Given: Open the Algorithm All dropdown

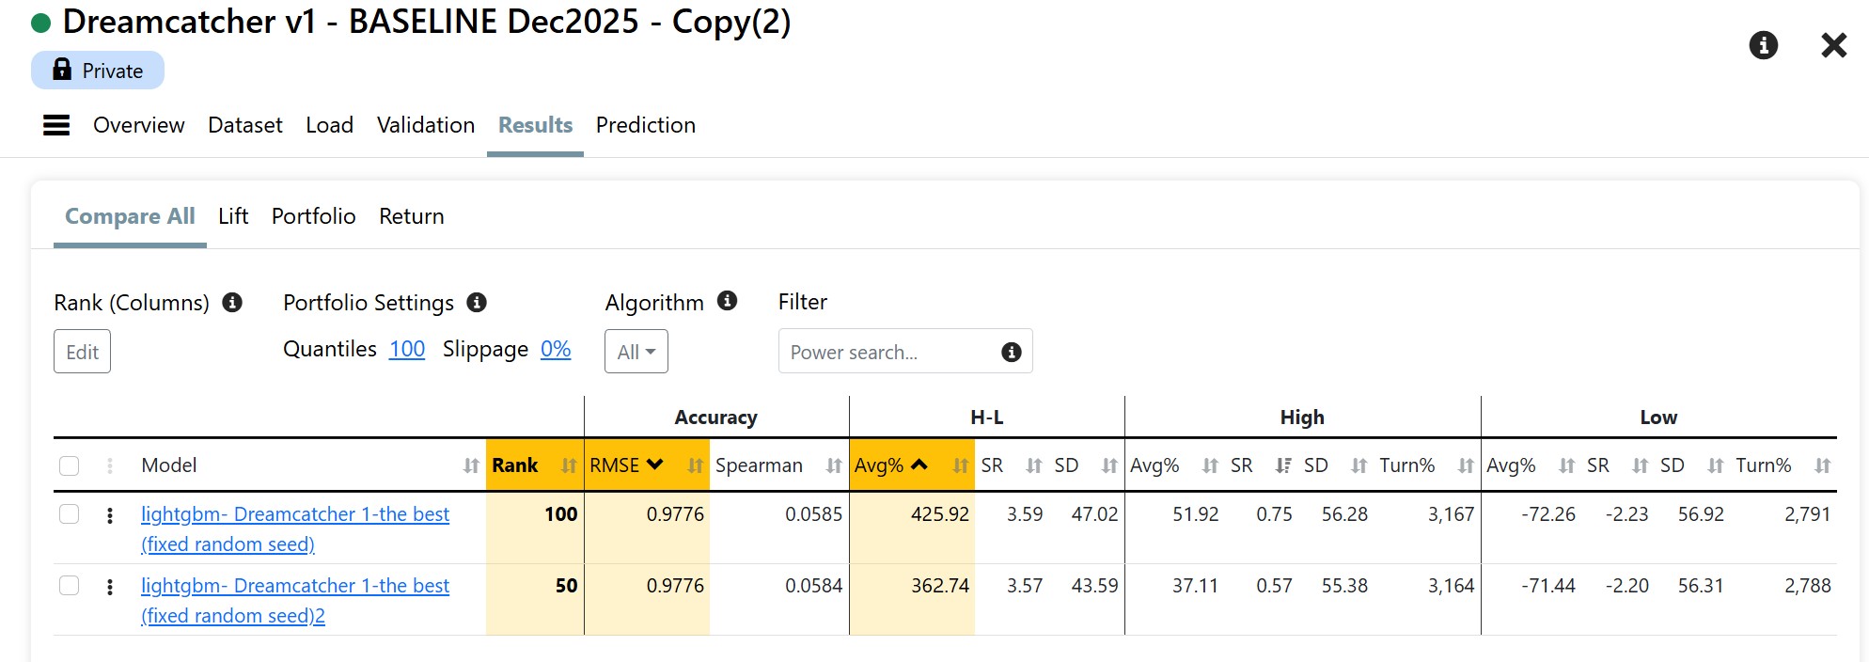Looking at the screenshot, I should (636, 352).
